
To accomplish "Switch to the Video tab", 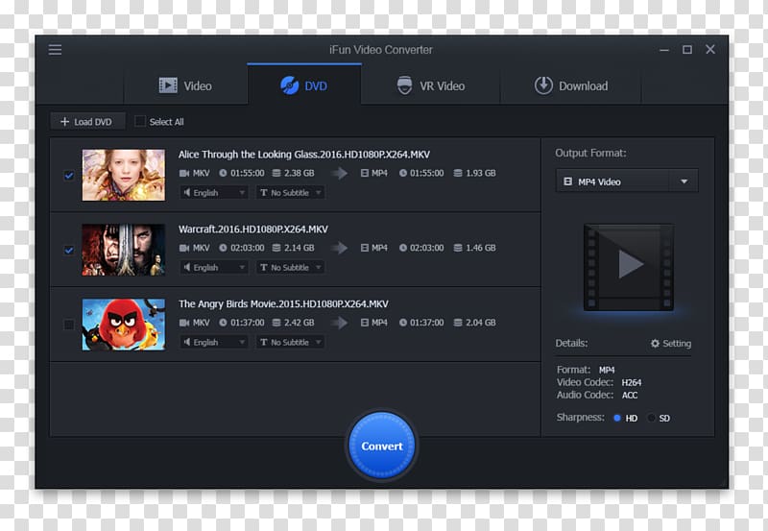I will [185, 85].
